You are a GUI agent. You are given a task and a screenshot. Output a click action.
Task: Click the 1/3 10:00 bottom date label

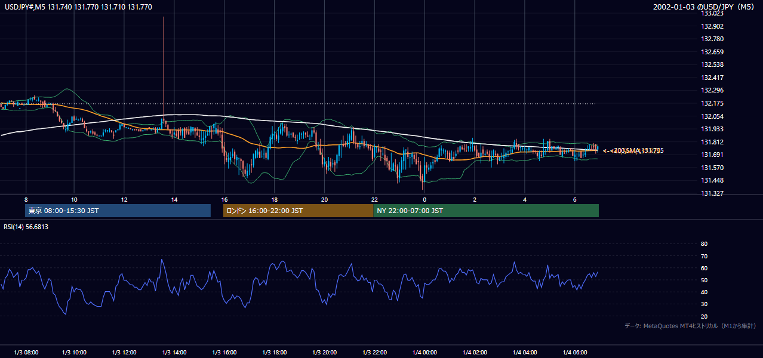pyautogui.click(x=74, y=353)
